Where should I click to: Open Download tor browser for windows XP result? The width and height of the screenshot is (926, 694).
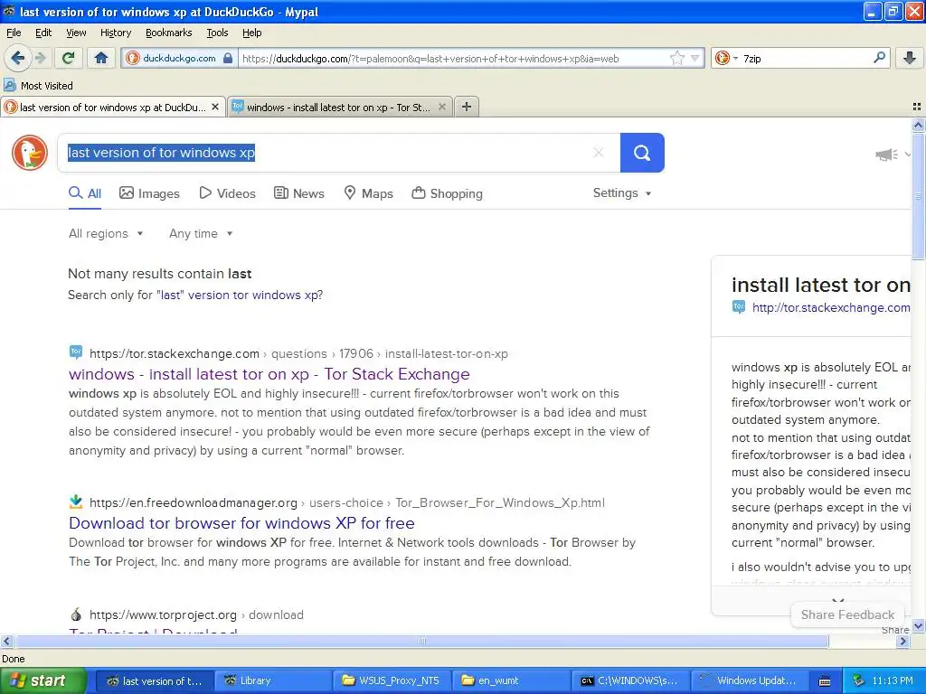tap(241, 523)
